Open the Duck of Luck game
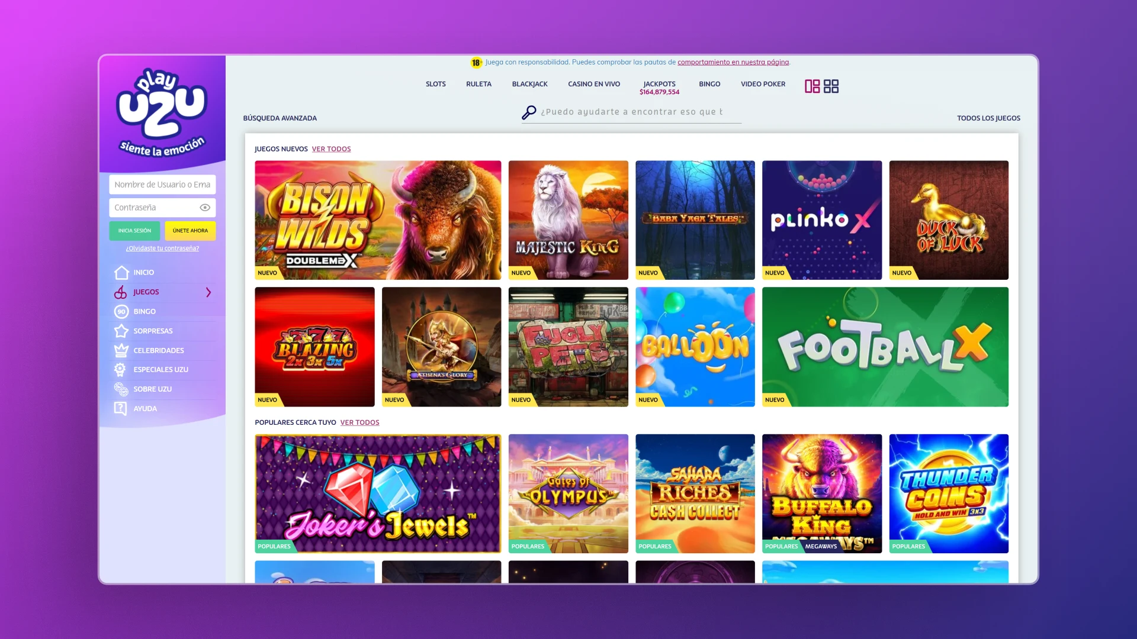Viewport: 1137px width, 639px height. tap(948, 220)
